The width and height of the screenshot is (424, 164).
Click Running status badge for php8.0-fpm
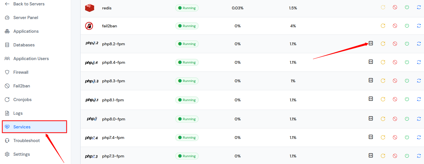tap(187, 119)
